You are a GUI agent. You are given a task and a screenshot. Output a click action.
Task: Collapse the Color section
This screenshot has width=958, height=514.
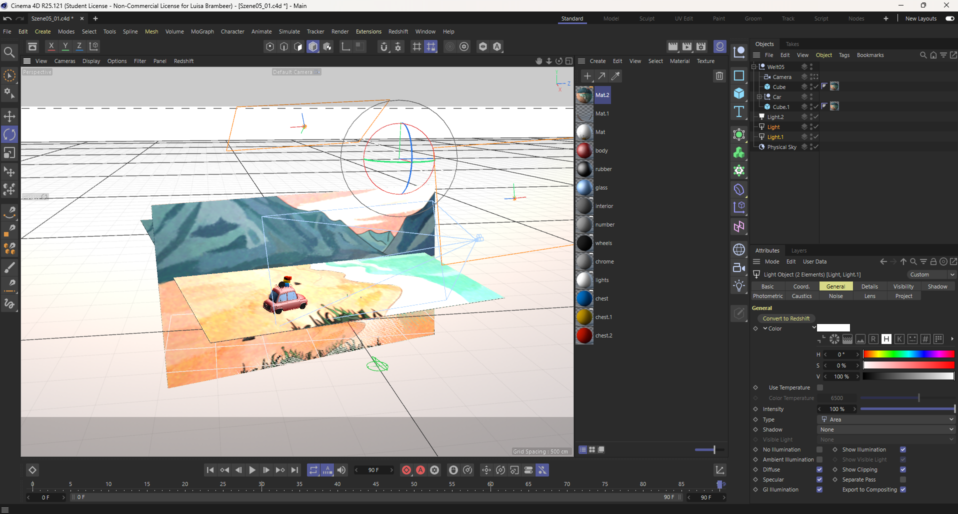(x=765, y=328)
